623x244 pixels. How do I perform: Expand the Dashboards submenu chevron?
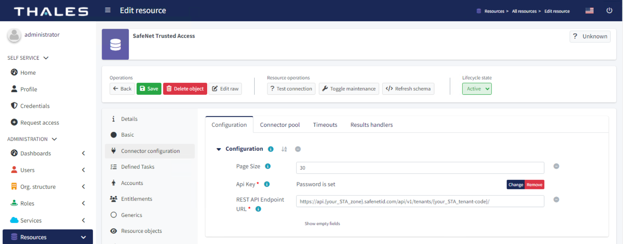point(83,153)
